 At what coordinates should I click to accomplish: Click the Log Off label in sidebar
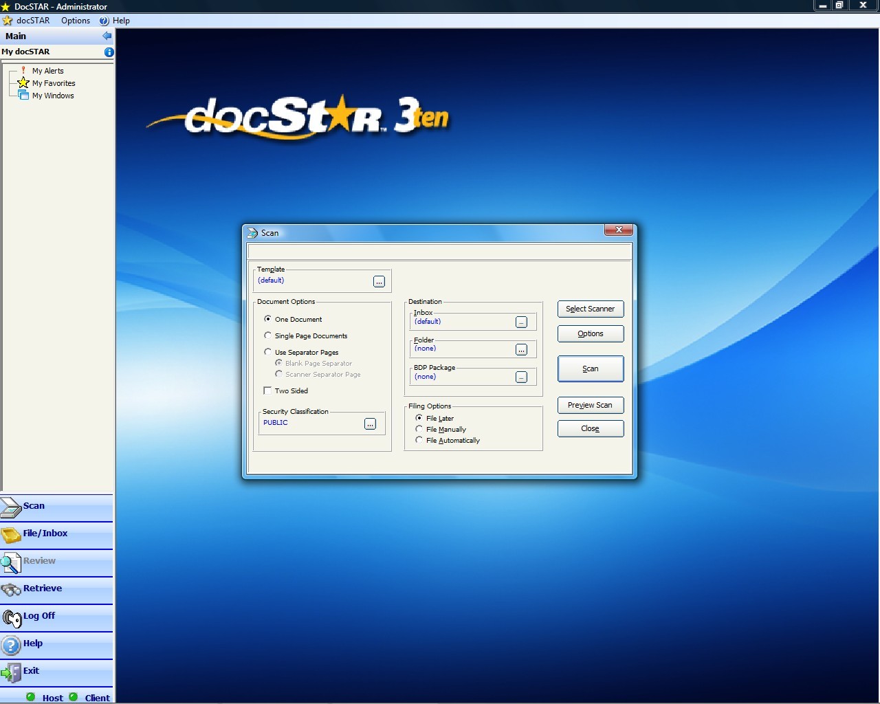point(39,616)
